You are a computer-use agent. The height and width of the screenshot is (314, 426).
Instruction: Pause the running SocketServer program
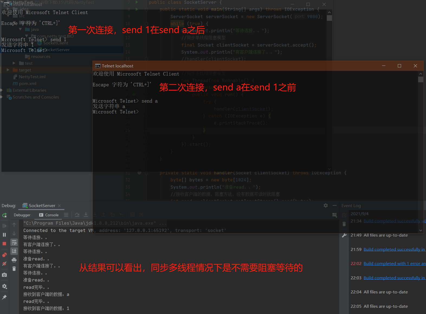4,235
